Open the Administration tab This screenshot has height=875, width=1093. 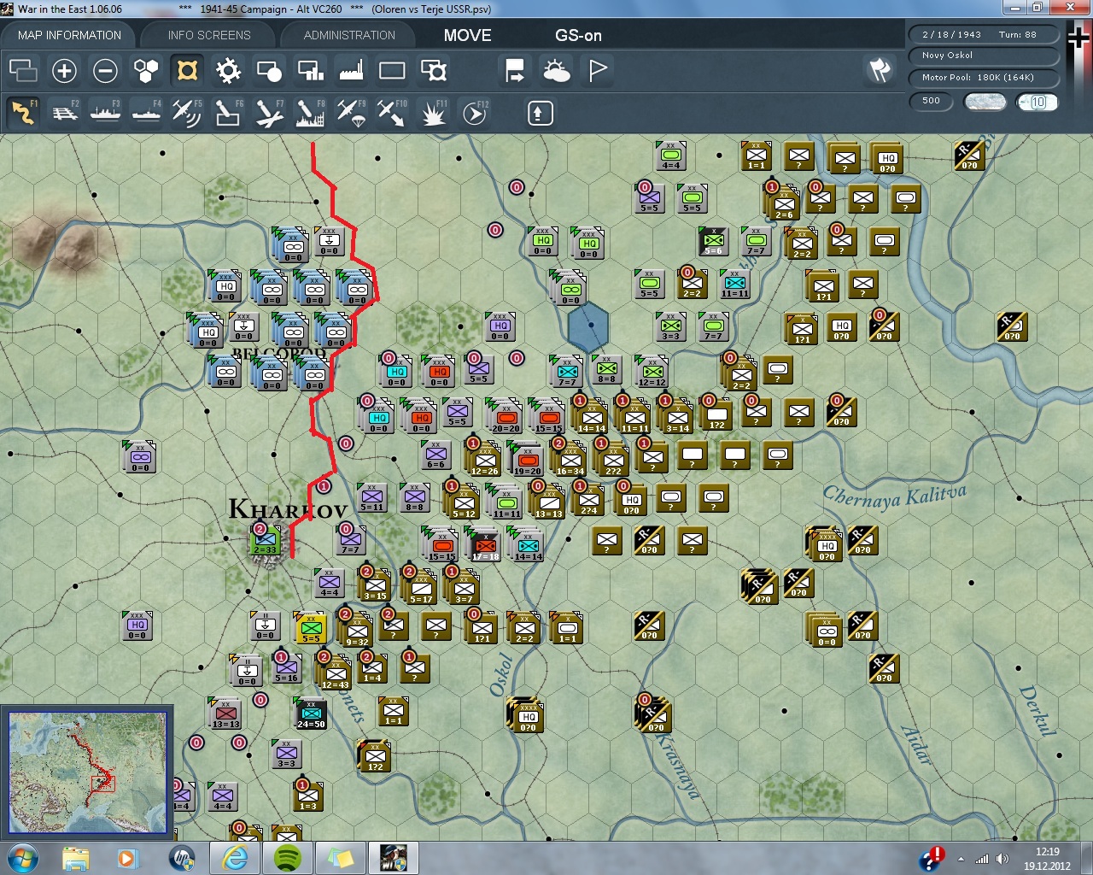click(349, 35)
